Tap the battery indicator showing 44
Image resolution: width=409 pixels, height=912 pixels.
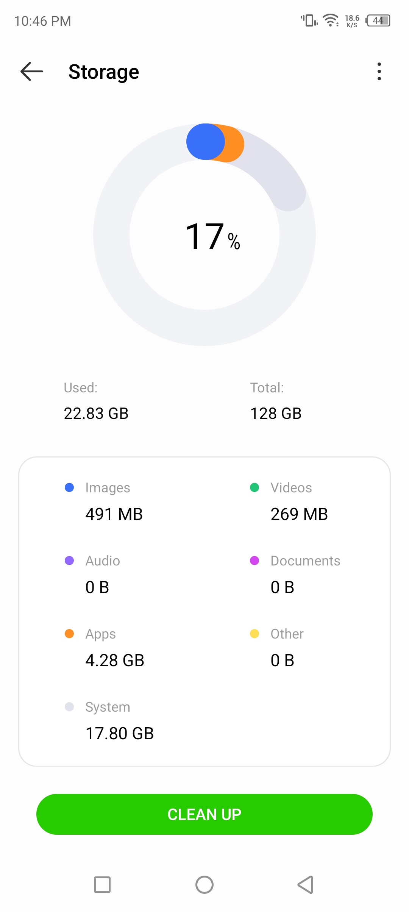point(378,20)
